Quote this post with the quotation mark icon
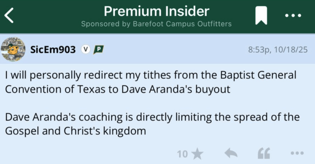The width and height of the screenshot is (315, 164). click(x=264, y=153)
